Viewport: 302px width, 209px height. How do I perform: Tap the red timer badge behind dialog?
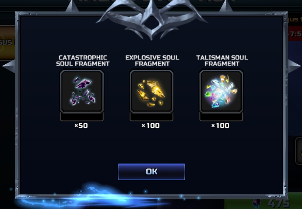click(x=295, y=34)
